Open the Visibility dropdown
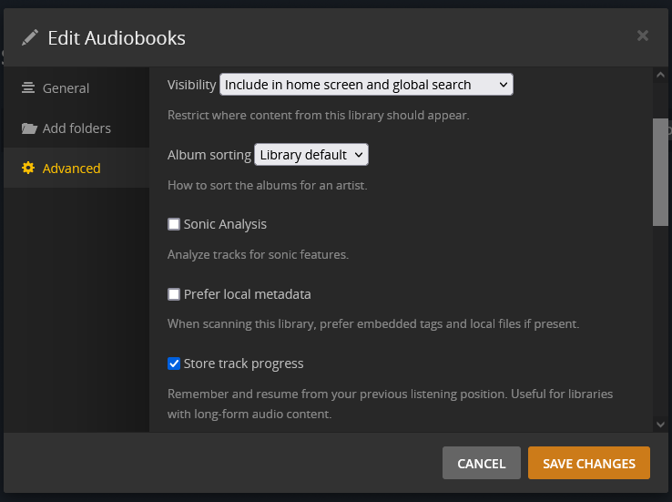Viewport: 672px width, 502px height. [x=366, y=85]
